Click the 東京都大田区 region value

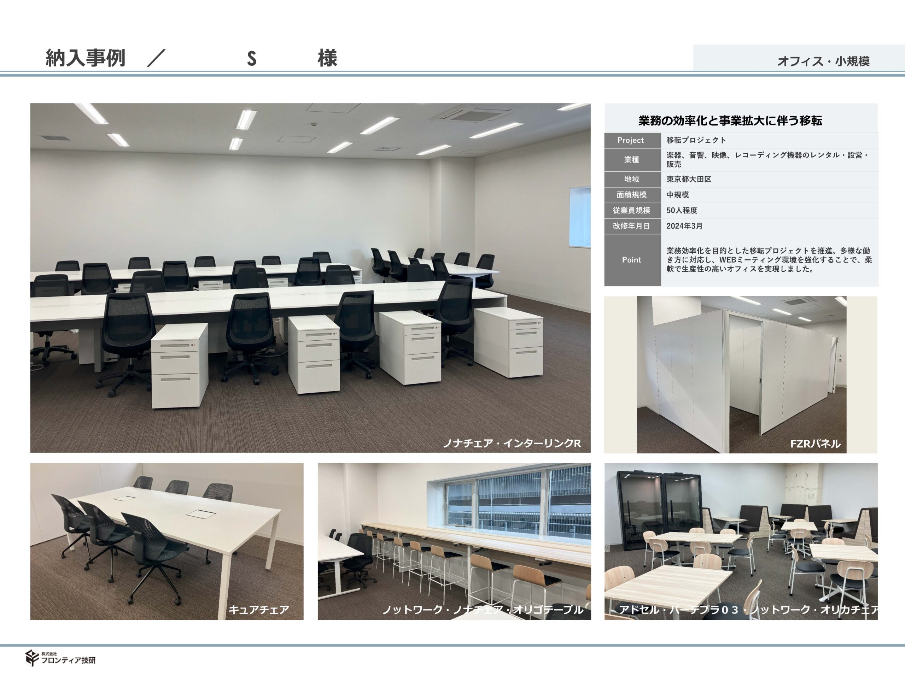689,179
